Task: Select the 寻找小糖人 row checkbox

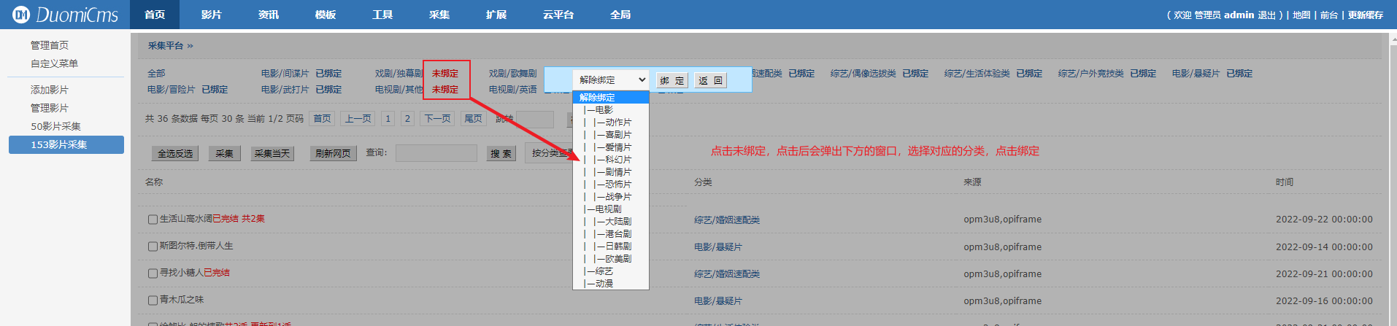Action: point(153,273)
